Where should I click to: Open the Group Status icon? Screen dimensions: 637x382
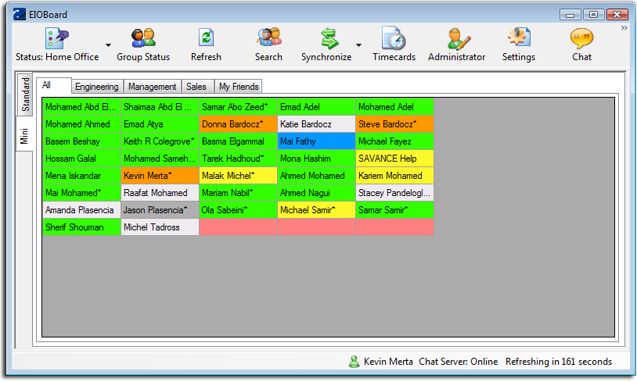click(x=143, y=38)
